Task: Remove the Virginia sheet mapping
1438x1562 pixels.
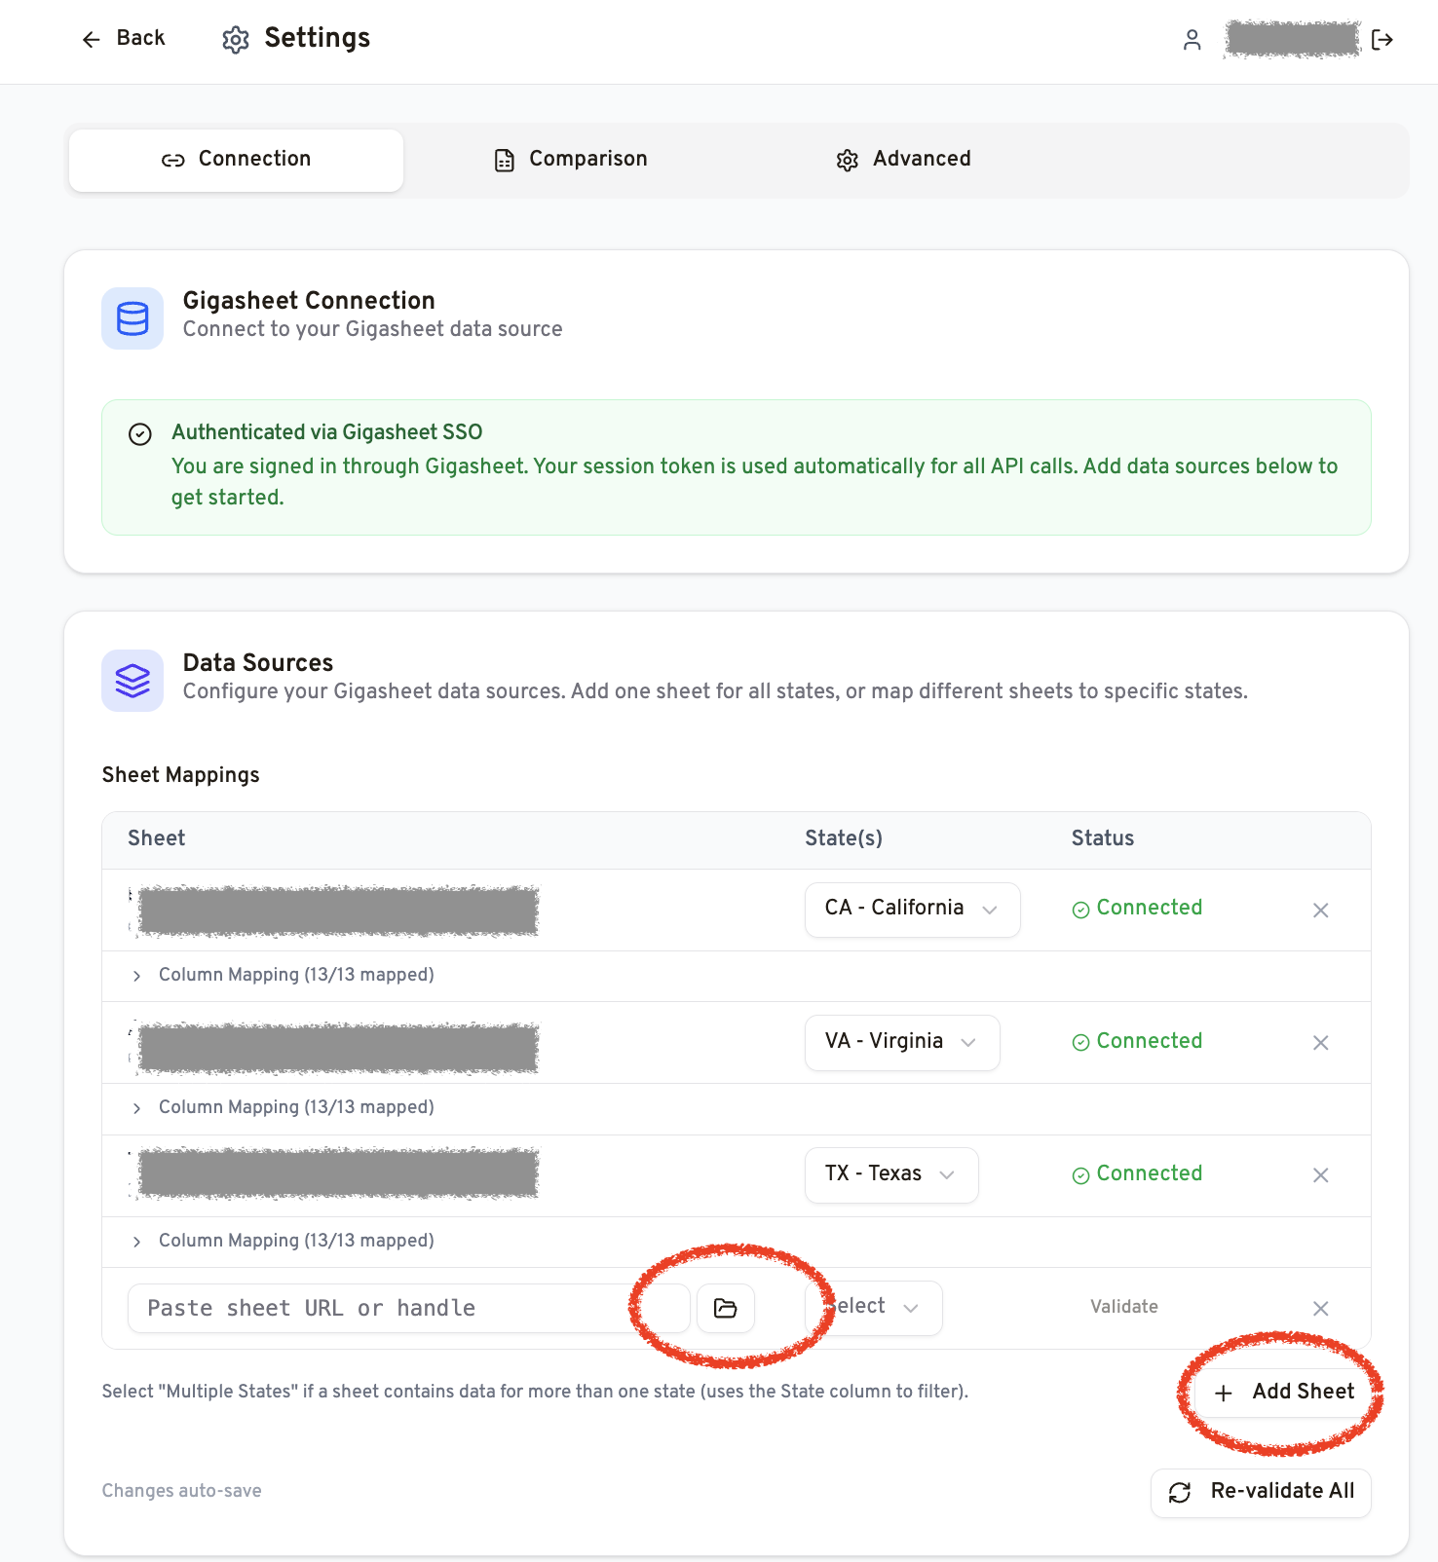Action: tap(1320, 1043)
